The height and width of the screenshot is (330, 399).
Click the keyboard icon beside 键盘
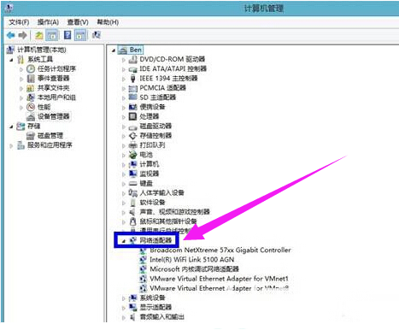(x=133, y=184)
